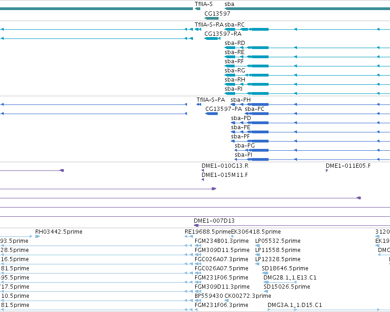Click the CG13597-PA protein label

(x=224, y=109)
